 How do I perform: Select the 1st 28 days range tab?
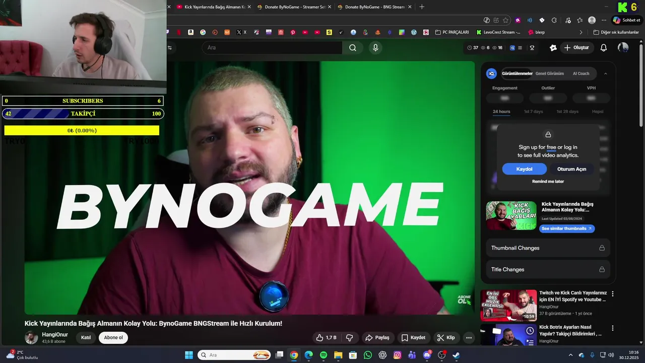pos(567,111)
